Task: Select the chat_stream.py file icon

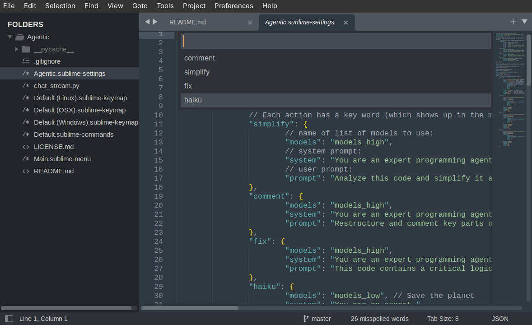Action: 26,85
